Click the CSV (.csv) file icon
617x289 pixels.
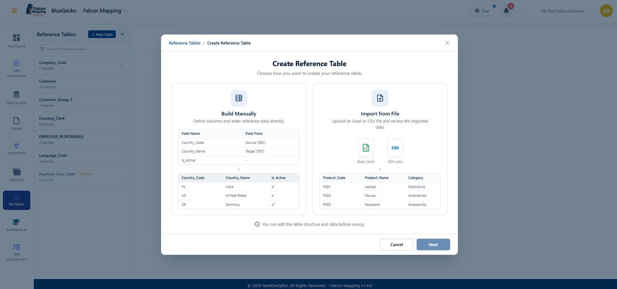(x=395, y=148)
